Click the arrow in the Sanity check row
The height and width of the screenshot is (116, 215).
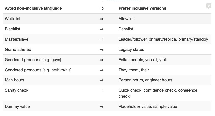[102, 90]
